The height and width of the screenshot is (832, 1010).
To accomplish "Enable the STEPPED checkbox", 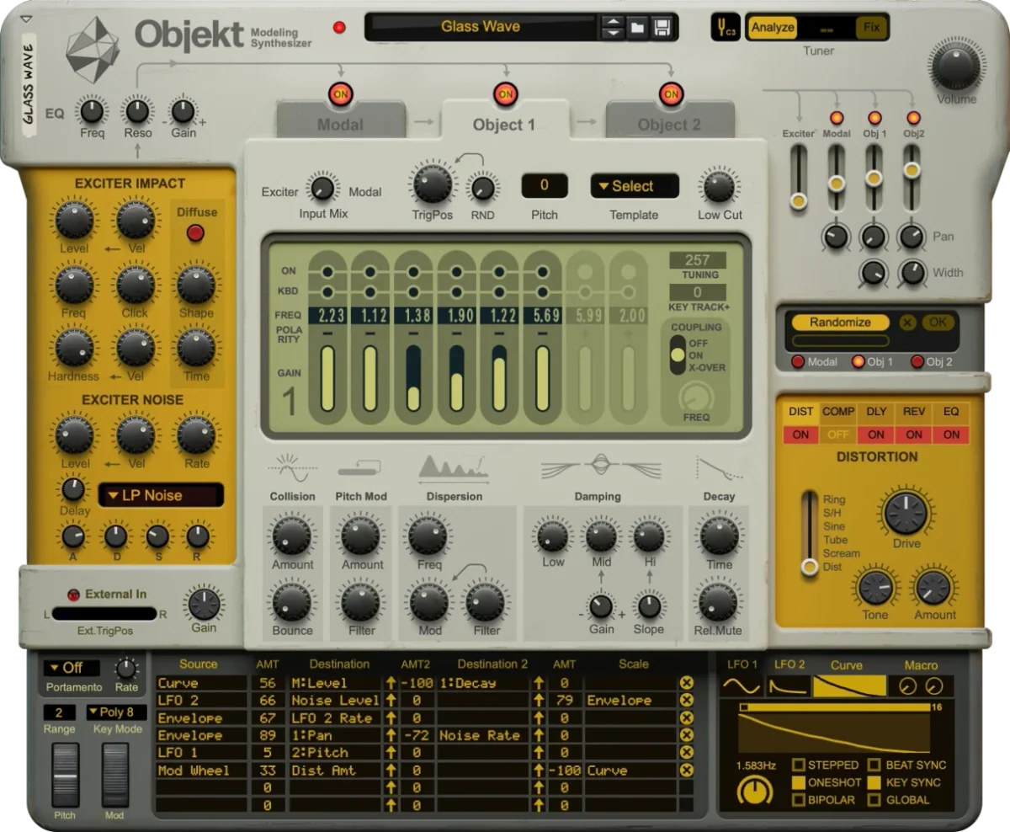I will (x=797, y=765).
